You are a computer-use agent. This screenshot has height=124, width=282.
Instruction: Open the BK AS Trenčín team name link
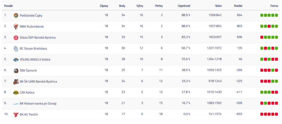29,115
